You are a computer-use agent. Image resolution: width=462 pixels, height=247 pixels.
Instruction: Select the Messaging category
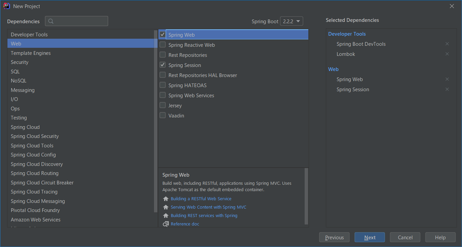tap(80, 90)
